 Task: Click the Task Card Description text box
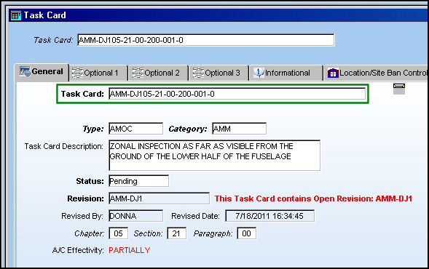214,156
